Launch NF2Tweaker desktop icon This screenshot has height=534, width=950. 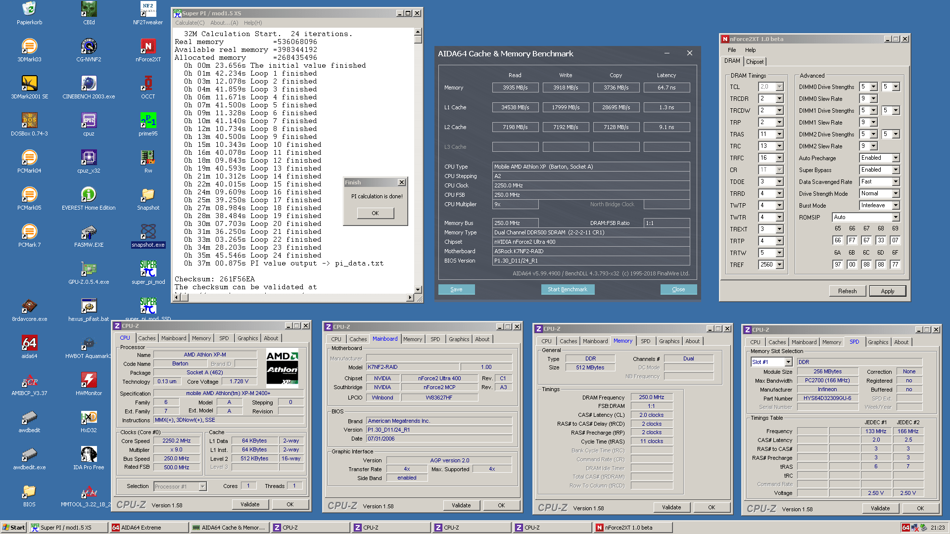[148, 13]
